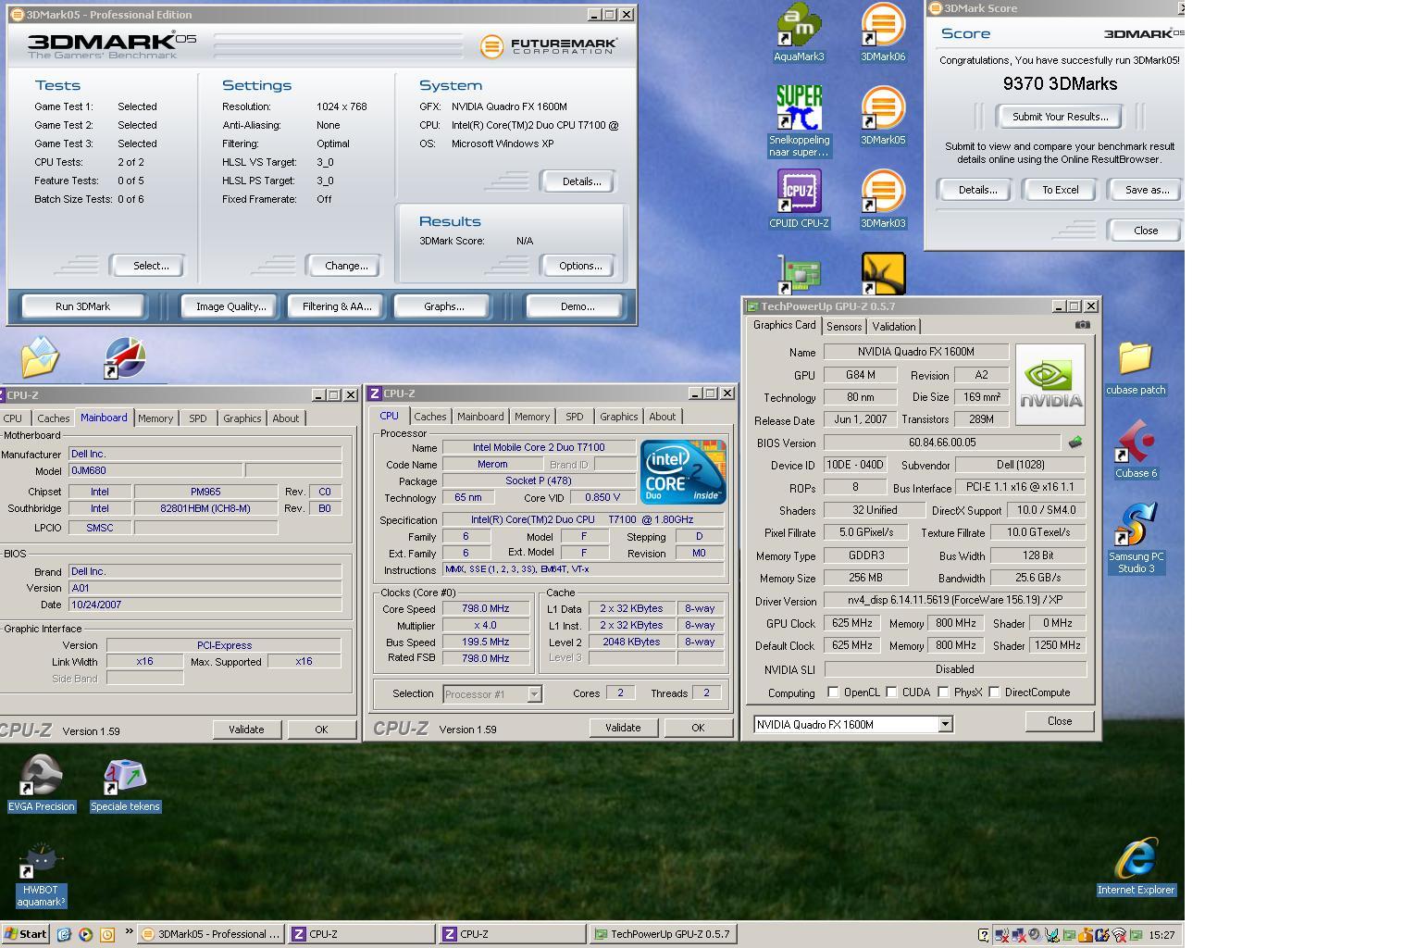This screenshot has height=948, width=1416.
Task: Open the AquaMark3 desktop shortcut
Action: 799,32
